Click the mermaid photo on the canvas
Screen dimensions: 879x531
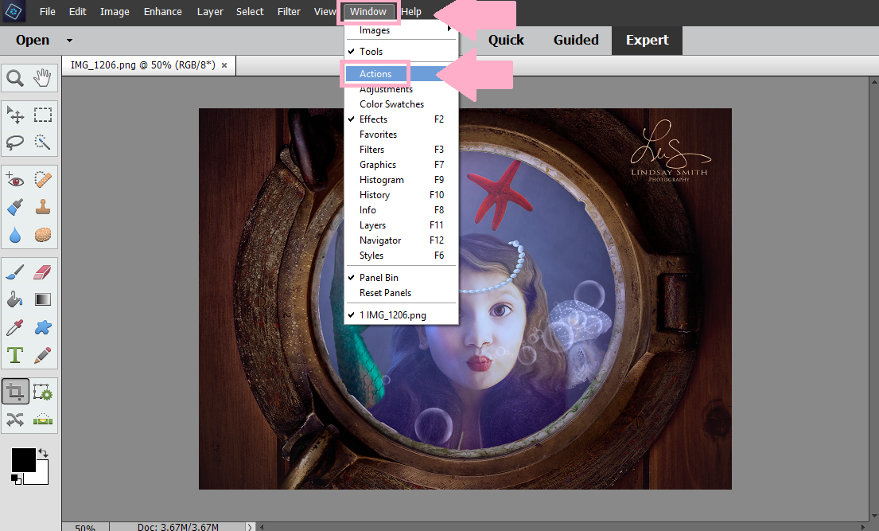(x=465, y=299)
